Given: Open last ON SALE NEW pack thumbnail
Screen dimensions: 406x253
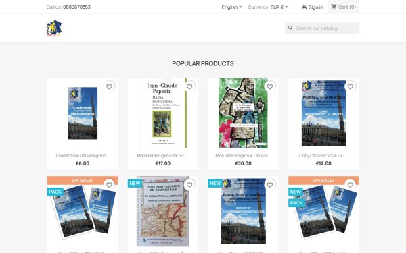Looking at the screenshot, I should point(323,211).
